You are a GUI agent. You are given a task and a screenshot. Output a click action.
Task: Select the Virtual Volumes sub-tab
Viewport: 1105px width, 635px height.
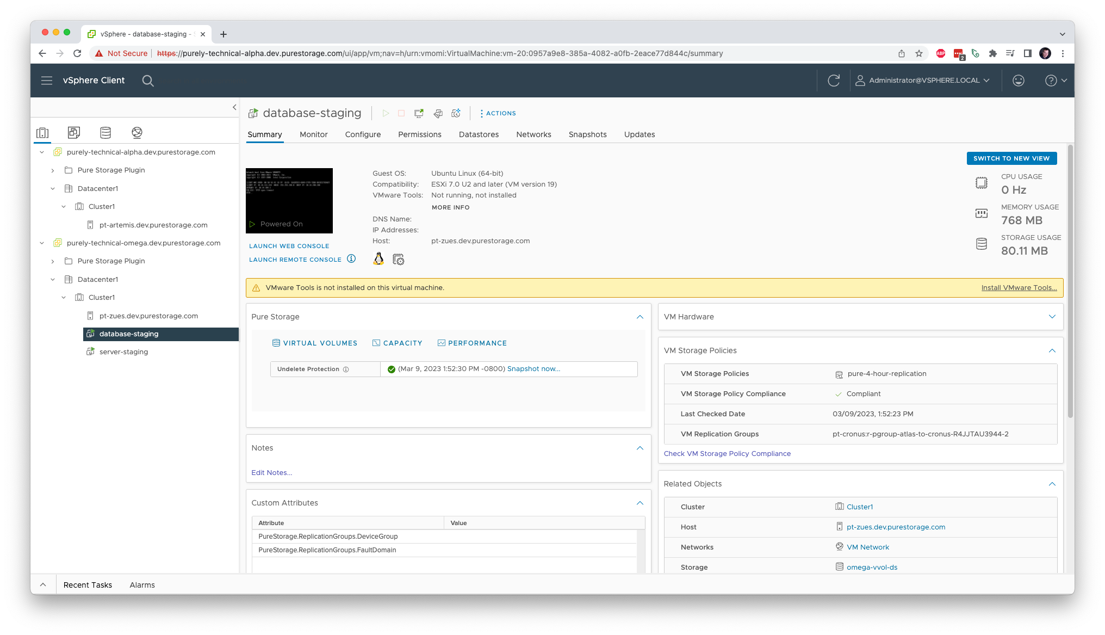tap(315, 343)
